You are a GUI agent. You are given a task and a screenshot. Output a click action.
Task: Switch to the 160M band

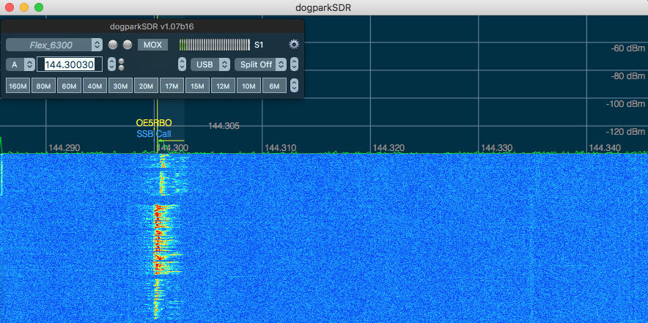18,86
